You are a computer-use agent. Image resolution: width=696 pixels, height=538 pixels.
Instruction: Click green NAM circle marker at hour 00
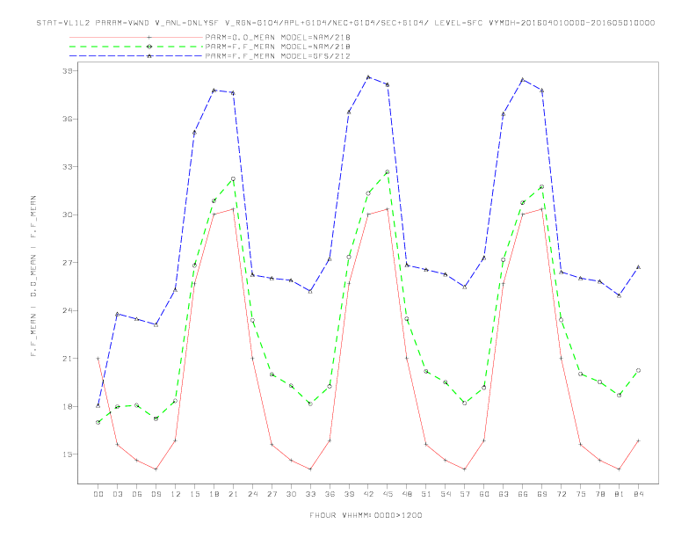98,422
